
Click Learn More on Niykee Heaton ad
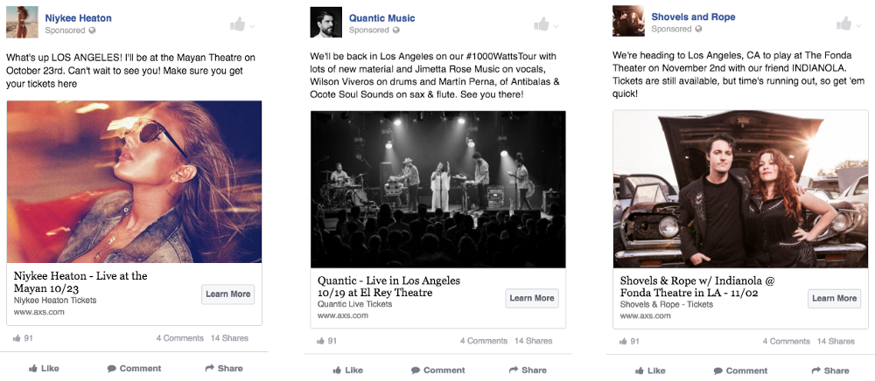[227, 294]
